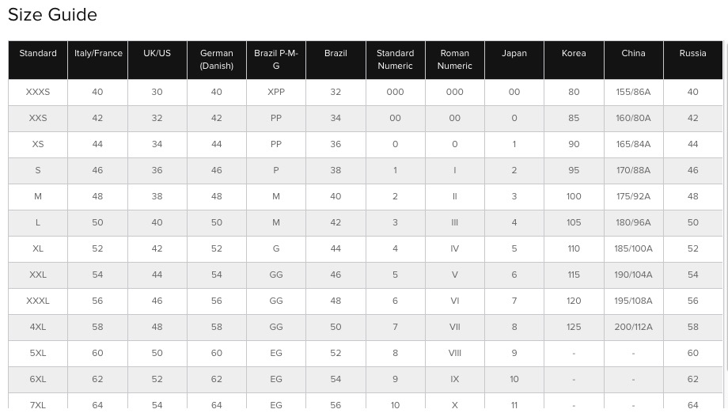Select the German (Danish) header cell

tap(217, 60)
